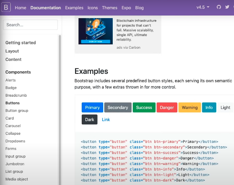Image resolution: width=234 pixels, height=185 pixels.
Task: Open Button group component page
Action: tap(17, 111)
